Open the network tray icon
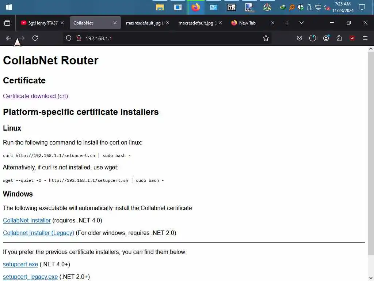 click(318, 7)
